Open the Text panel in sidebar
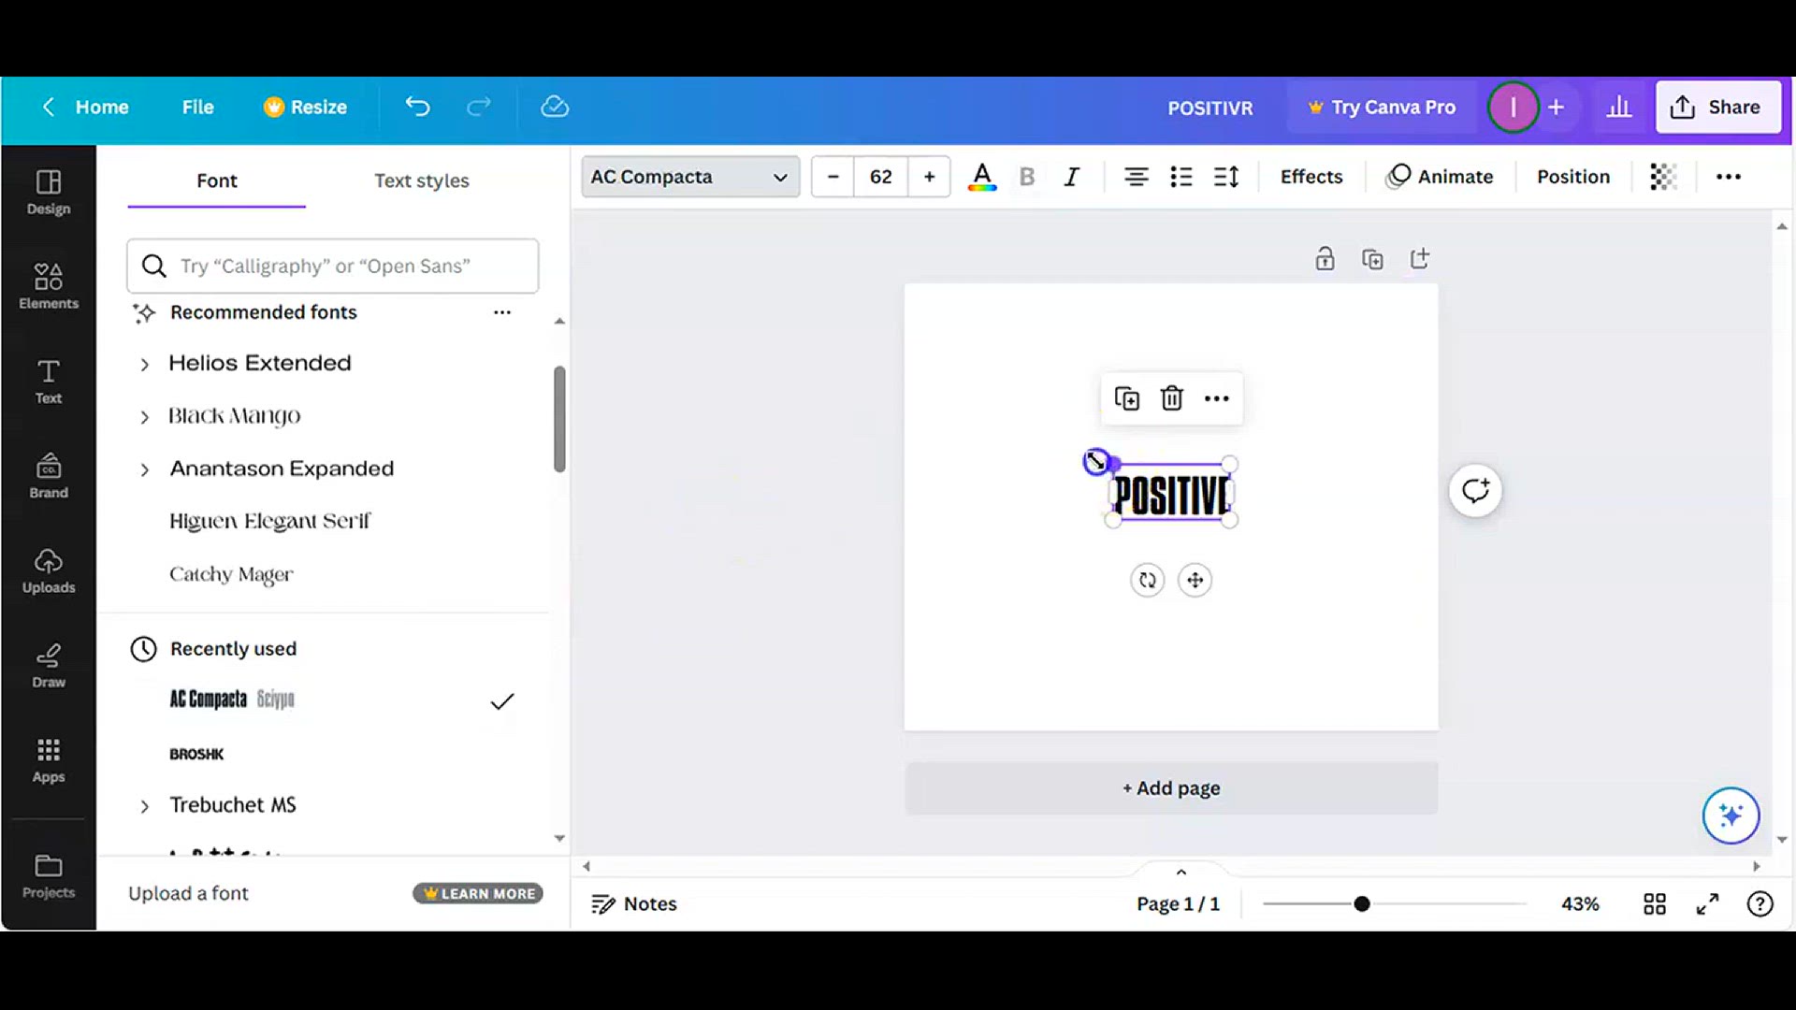This screenshot has width=1796, height=1010. click(x=49, y=382)
